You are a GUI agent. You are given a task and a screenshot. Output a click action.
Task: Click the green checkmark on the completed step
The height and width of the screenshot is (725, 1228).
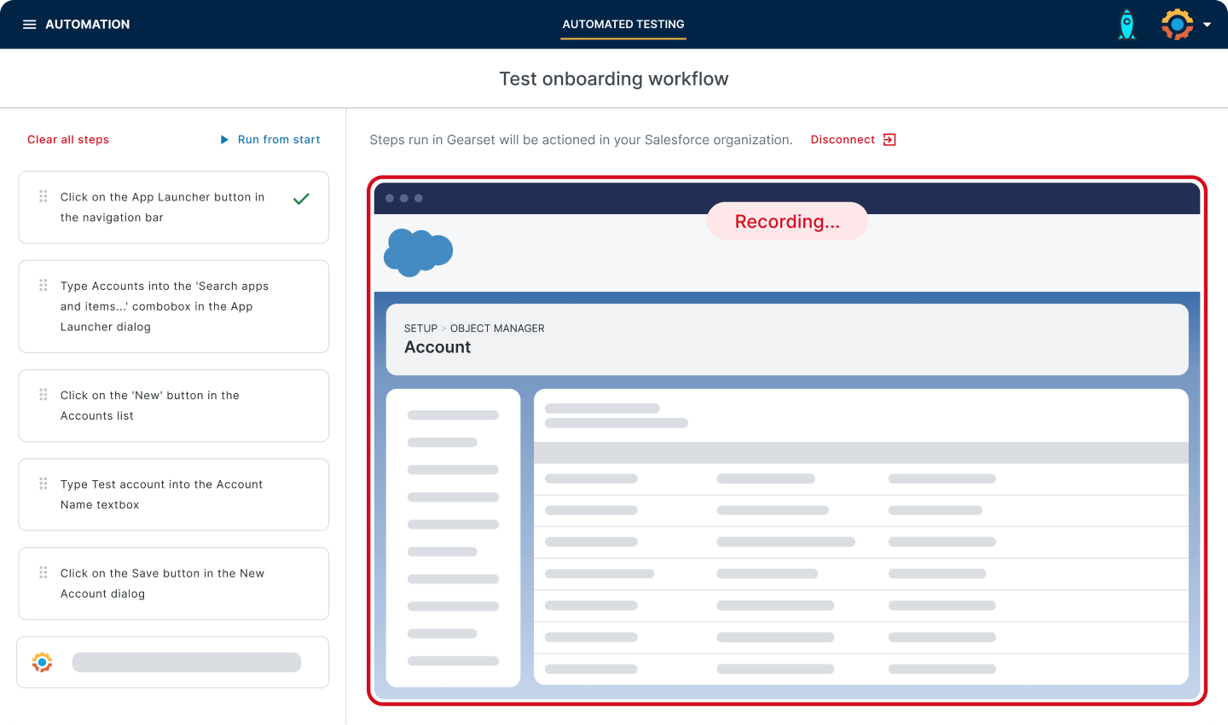tap(300, 198)
